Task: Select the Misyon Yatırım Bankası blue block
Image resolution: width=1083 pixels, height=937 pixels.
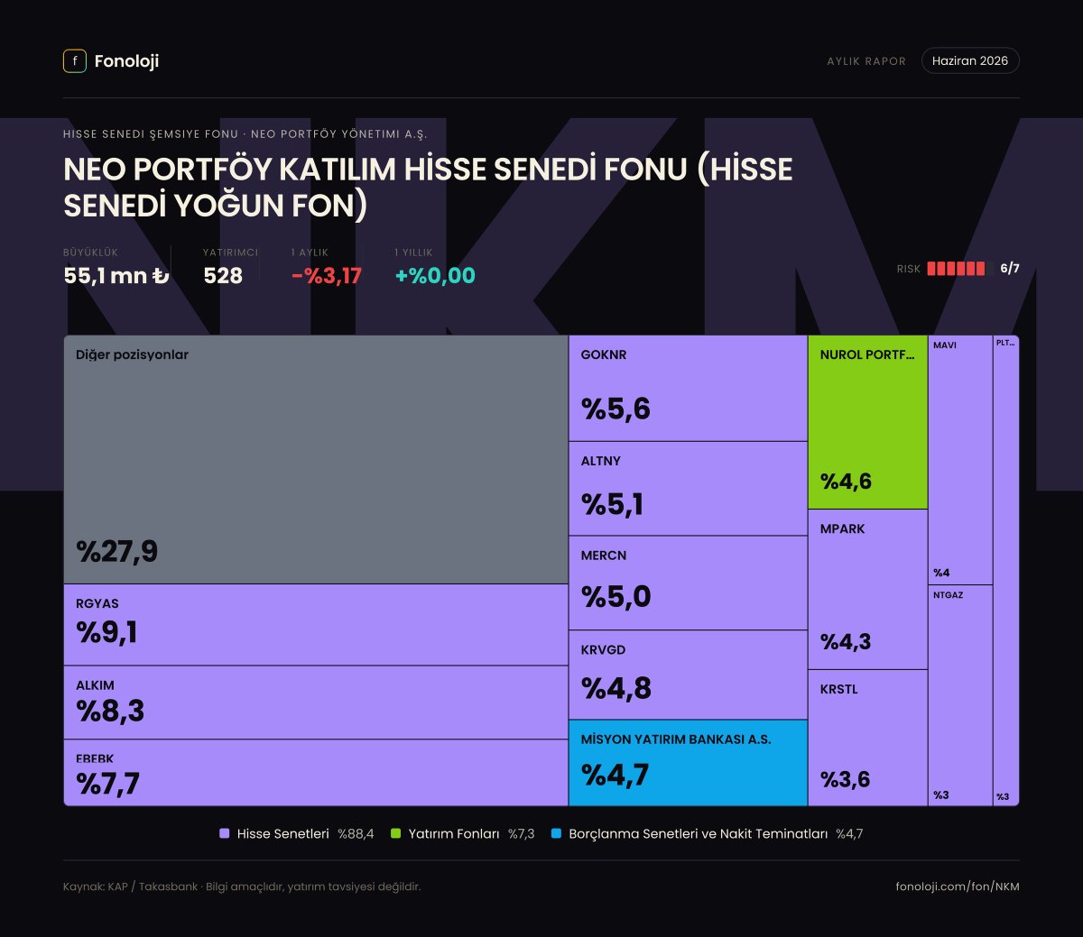Action: tap(688, 763)
